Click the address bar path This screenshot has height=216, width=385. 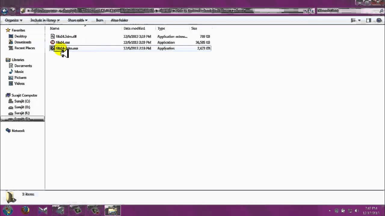click(162, 11)
